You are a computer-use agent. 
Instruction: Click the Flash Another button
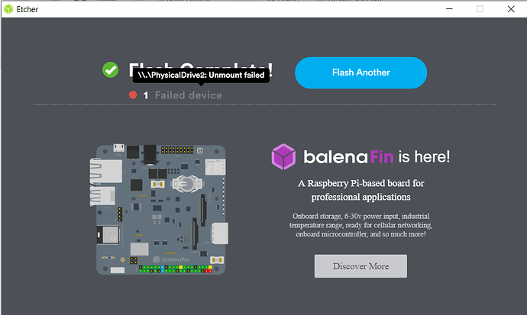tap(360, 72)
